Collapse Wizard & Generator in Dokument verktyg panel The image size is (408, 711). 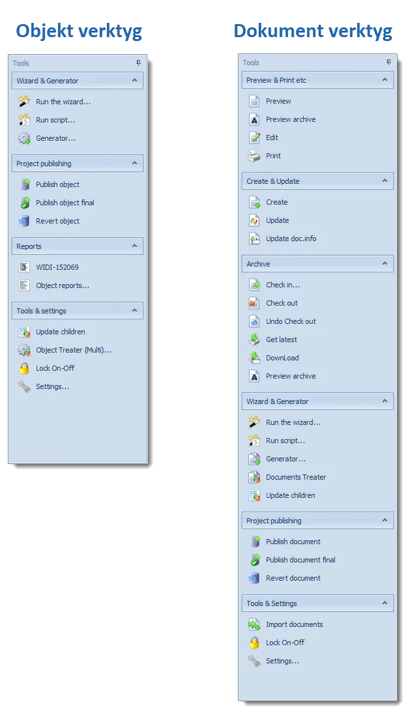[x=385, y=401]
